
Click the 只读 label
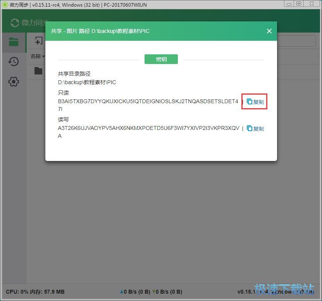[x=63, y=93]
